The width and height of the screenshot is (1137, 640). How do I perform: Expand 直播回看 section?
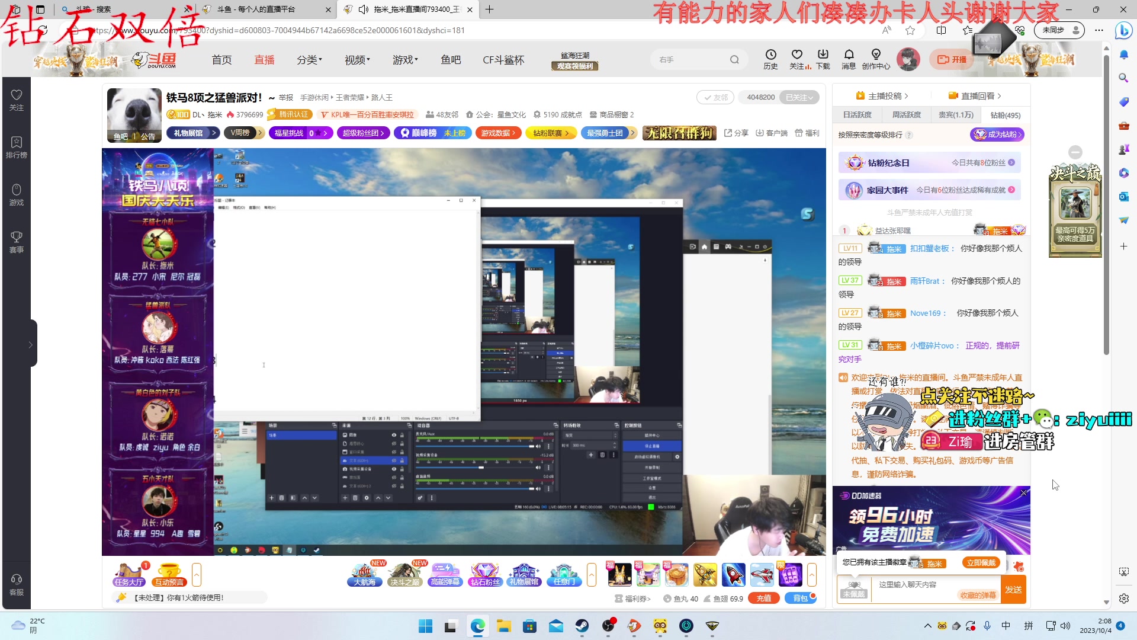[975, 96]
